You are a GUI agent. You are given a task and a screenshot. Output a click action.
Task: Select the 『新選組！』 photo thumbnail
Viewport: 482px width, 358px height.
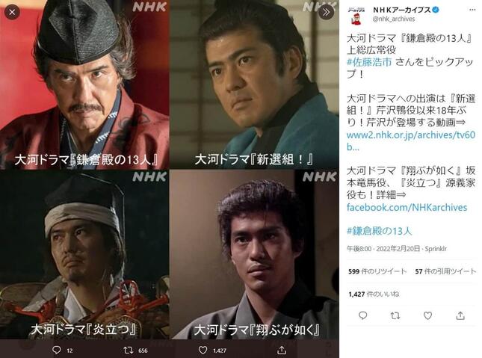(255, 84)
